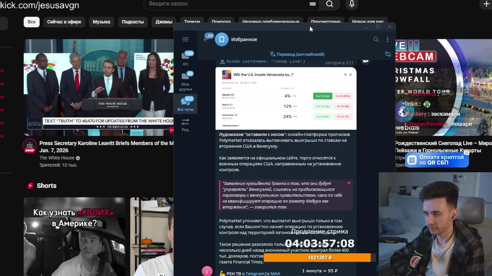
Task: Open the Избранное bookmark avatar
Action: (222, 39)
